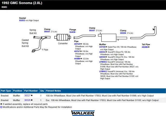Open flange part number 31928

[72, 32]
